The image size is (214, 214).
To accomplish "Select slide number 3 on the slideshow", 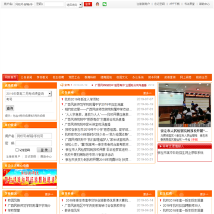I will [x=185, y=125].
